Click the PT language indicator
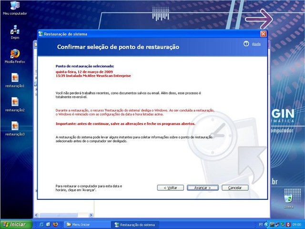 (261, 225)
